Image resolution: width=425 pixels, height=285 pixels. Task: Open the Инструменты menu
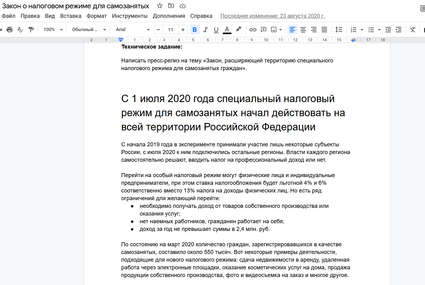(129, 16)
